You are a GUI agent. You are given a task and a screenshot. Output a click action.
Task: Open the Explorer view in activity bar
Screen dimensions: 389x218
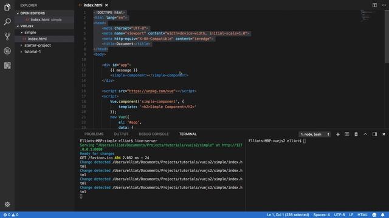click(7, 7)
